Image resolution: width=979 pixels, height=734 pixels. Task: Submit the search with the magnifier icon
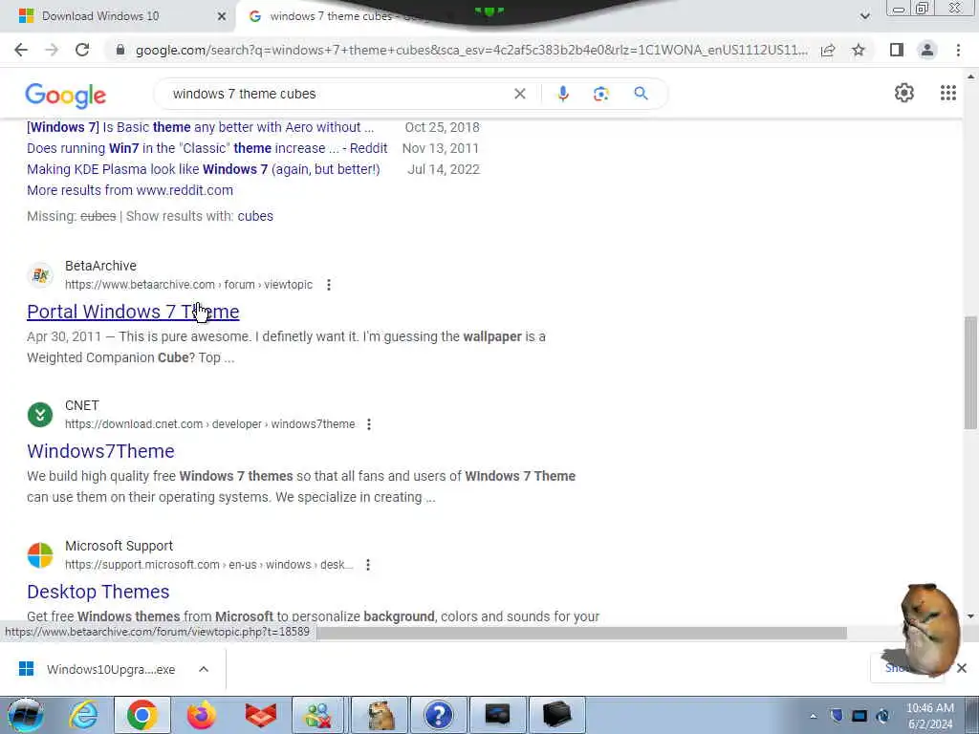[x=641, y=94]
